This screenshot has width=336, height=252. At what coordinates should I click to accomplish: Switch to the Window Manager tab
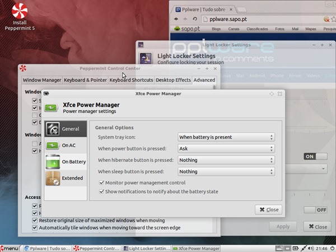42,80
